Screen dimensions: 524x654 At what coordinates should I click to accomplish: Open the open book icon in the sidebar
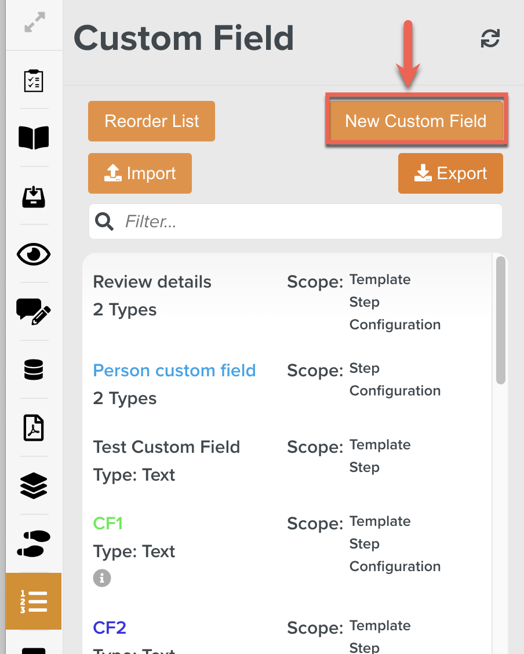34,138
